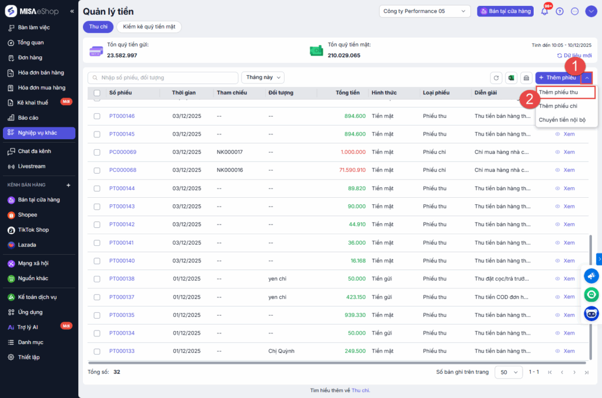Image resolution: width=602 pixels, height=398 pixels.
Task: Open the help question mark icon
Action: pos(559,11)
